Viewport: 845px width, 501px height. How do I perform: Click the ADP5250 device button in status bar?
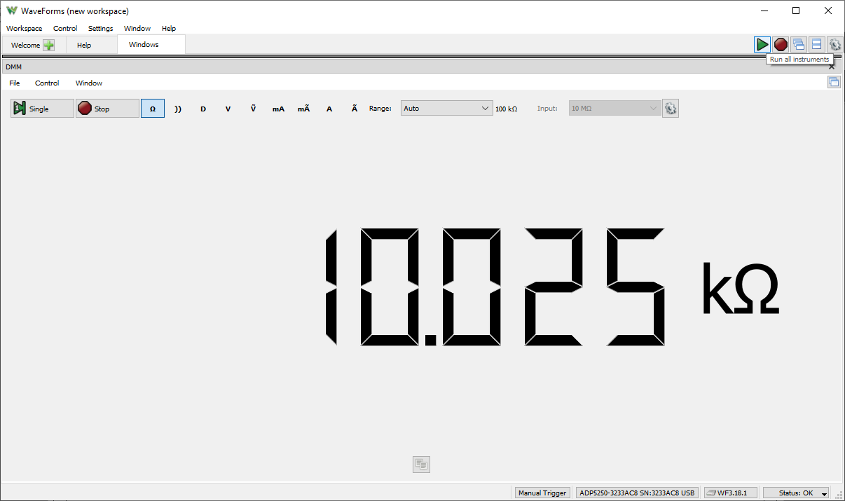(637, 493)
